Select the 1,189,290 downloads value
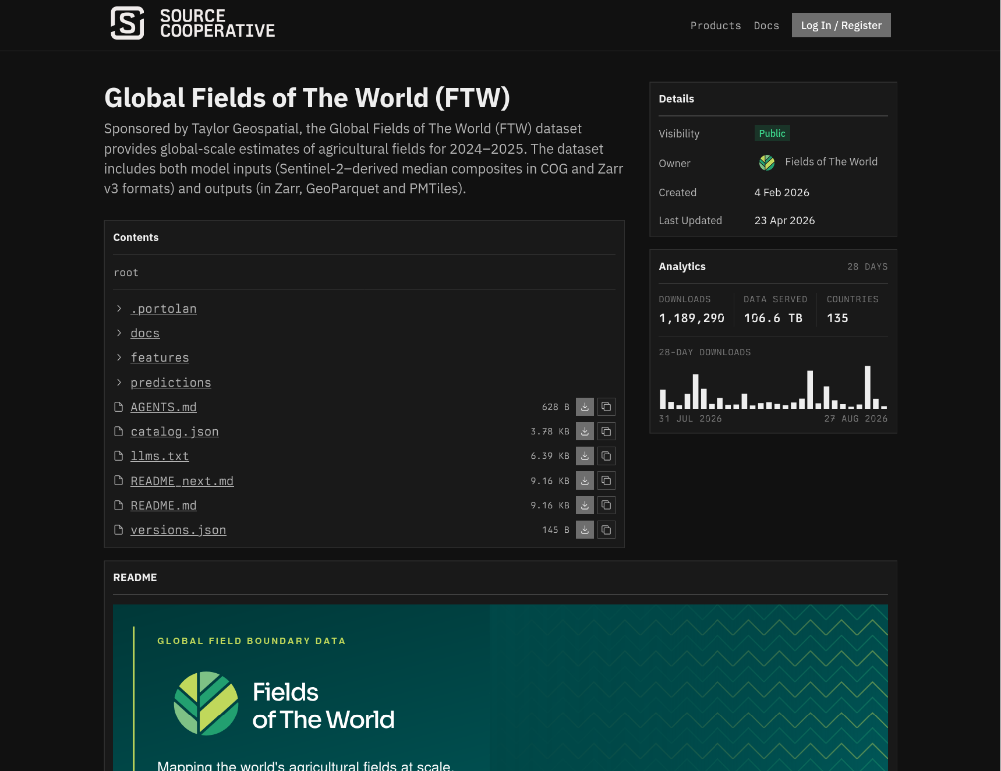 (x=691, y=318)
